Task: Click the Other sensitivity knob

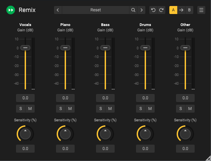Action: (x=185, y=134)
